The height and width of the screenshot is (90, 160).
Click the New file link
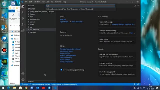click(63, 19)
